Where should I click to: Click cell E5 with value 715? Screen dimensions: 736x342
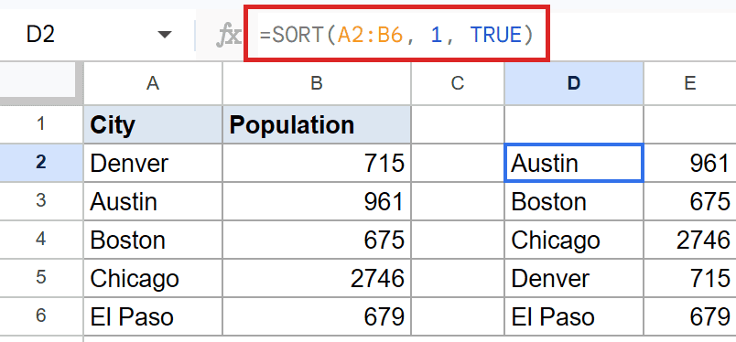689,278
